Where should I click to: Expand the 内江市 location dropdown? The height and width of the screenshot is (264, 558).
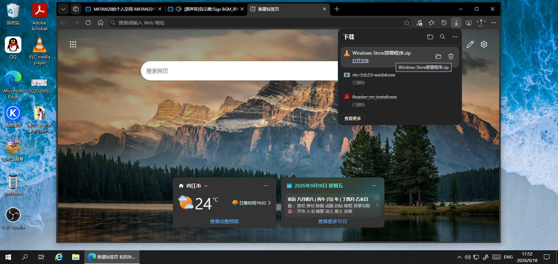[206, 186]
